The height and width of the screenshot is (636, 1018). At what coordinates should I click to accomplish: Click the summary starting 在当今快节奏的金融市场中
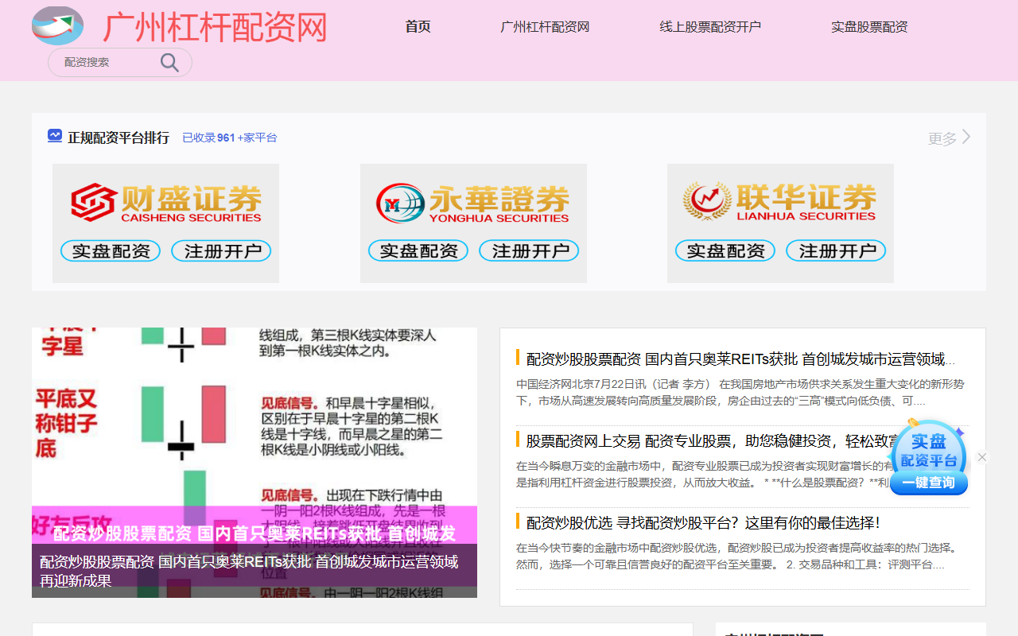[736, 556]
